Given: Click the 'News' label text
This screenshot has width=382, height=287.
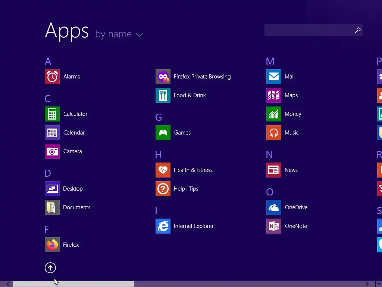Looking at the screenshot, I should [x=291, y=170].
